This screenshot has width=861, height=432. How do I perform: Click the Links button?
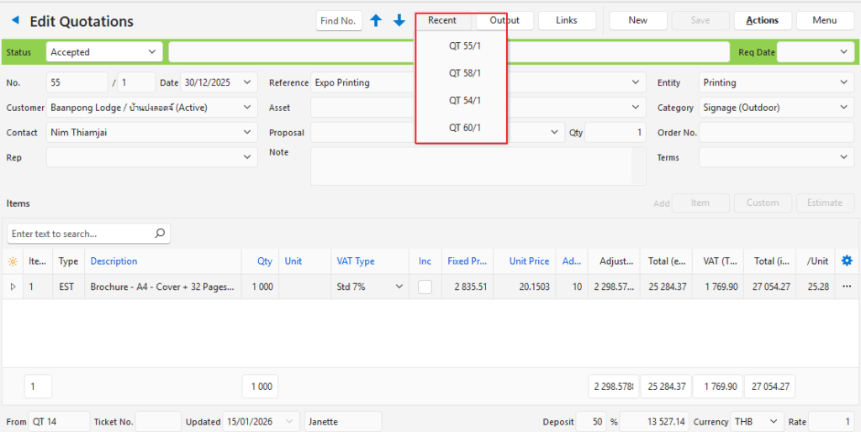click(567, 20)
